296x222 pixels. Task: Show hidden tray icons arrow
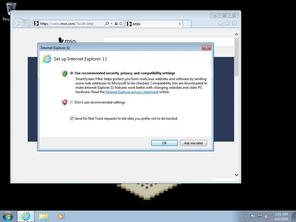pos(246,217)
